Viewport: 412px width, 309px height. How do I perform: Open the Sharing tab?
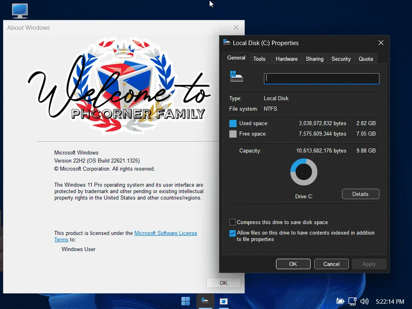click(315, 59)
